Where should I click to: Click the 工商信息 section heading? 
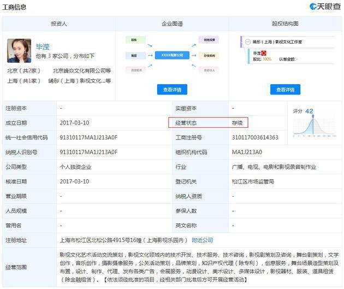pyautogui.click(x=14, y=7)
